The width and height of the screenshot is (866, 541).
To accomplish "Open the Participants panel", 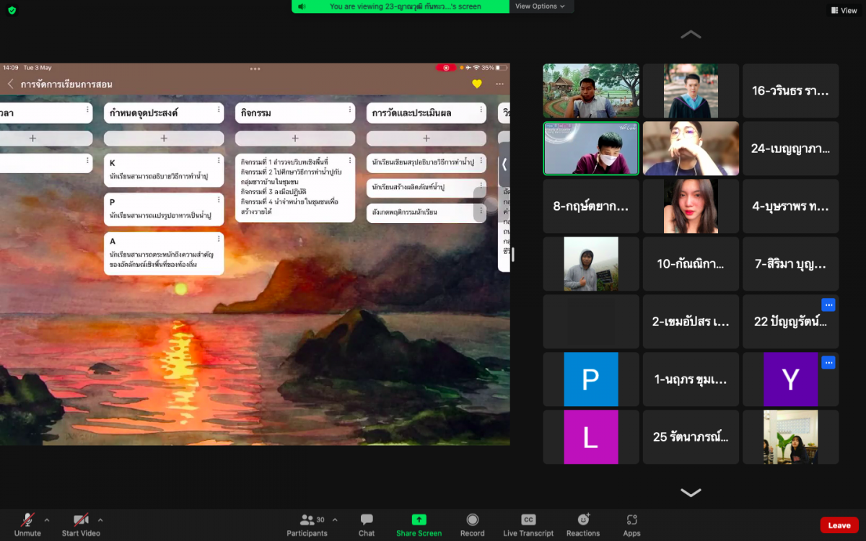I will tap(307, 524).
